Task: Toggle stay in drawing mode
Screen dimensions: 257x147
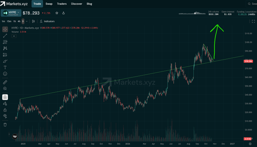Action: click(x=5, y=103)
